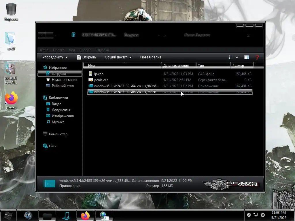Click the Видео library icon
Viewport: 295px width, 221px height.
48,104
